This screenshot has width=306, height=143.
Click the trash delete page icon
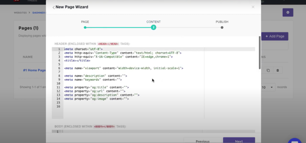(278, 71)
